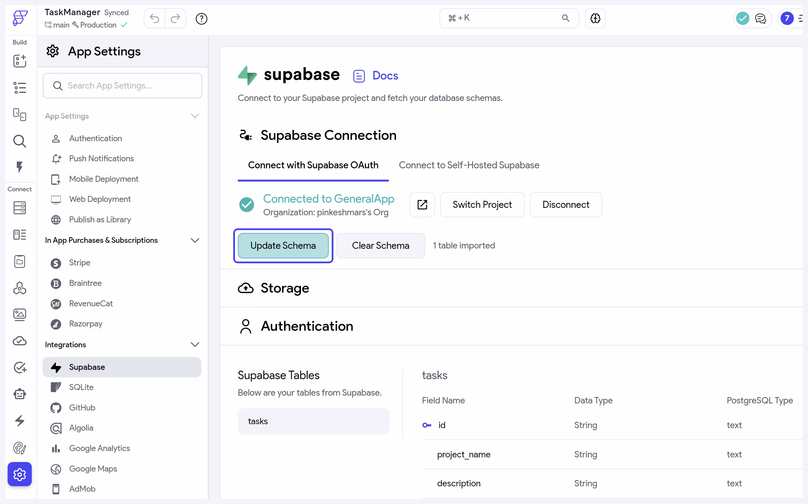Open the Custom Code hexagons icon in rail
Image resolution: width=808 pixels, height=504 pixels.
pyautogui.click(x=20, y=288)
